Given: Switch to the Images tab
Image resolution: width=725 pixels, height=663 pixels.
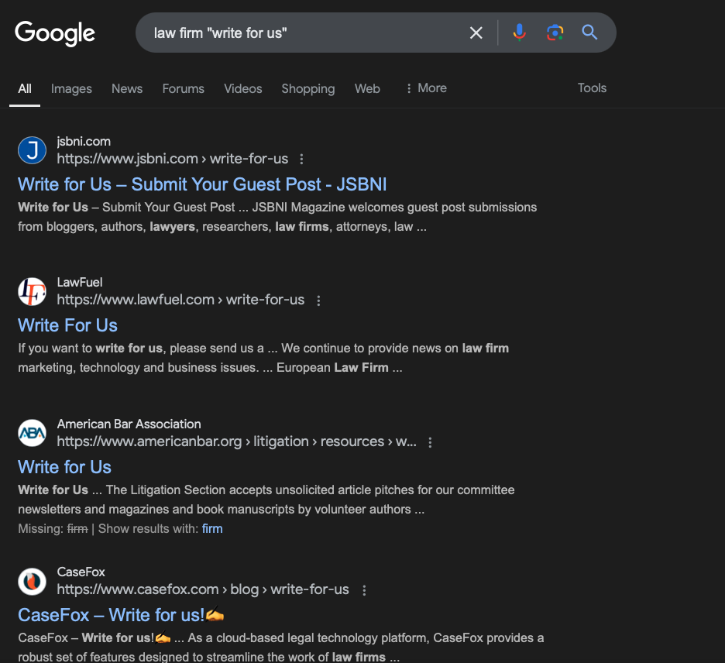Looking at the screenshot, I should (x=71, y=89).
